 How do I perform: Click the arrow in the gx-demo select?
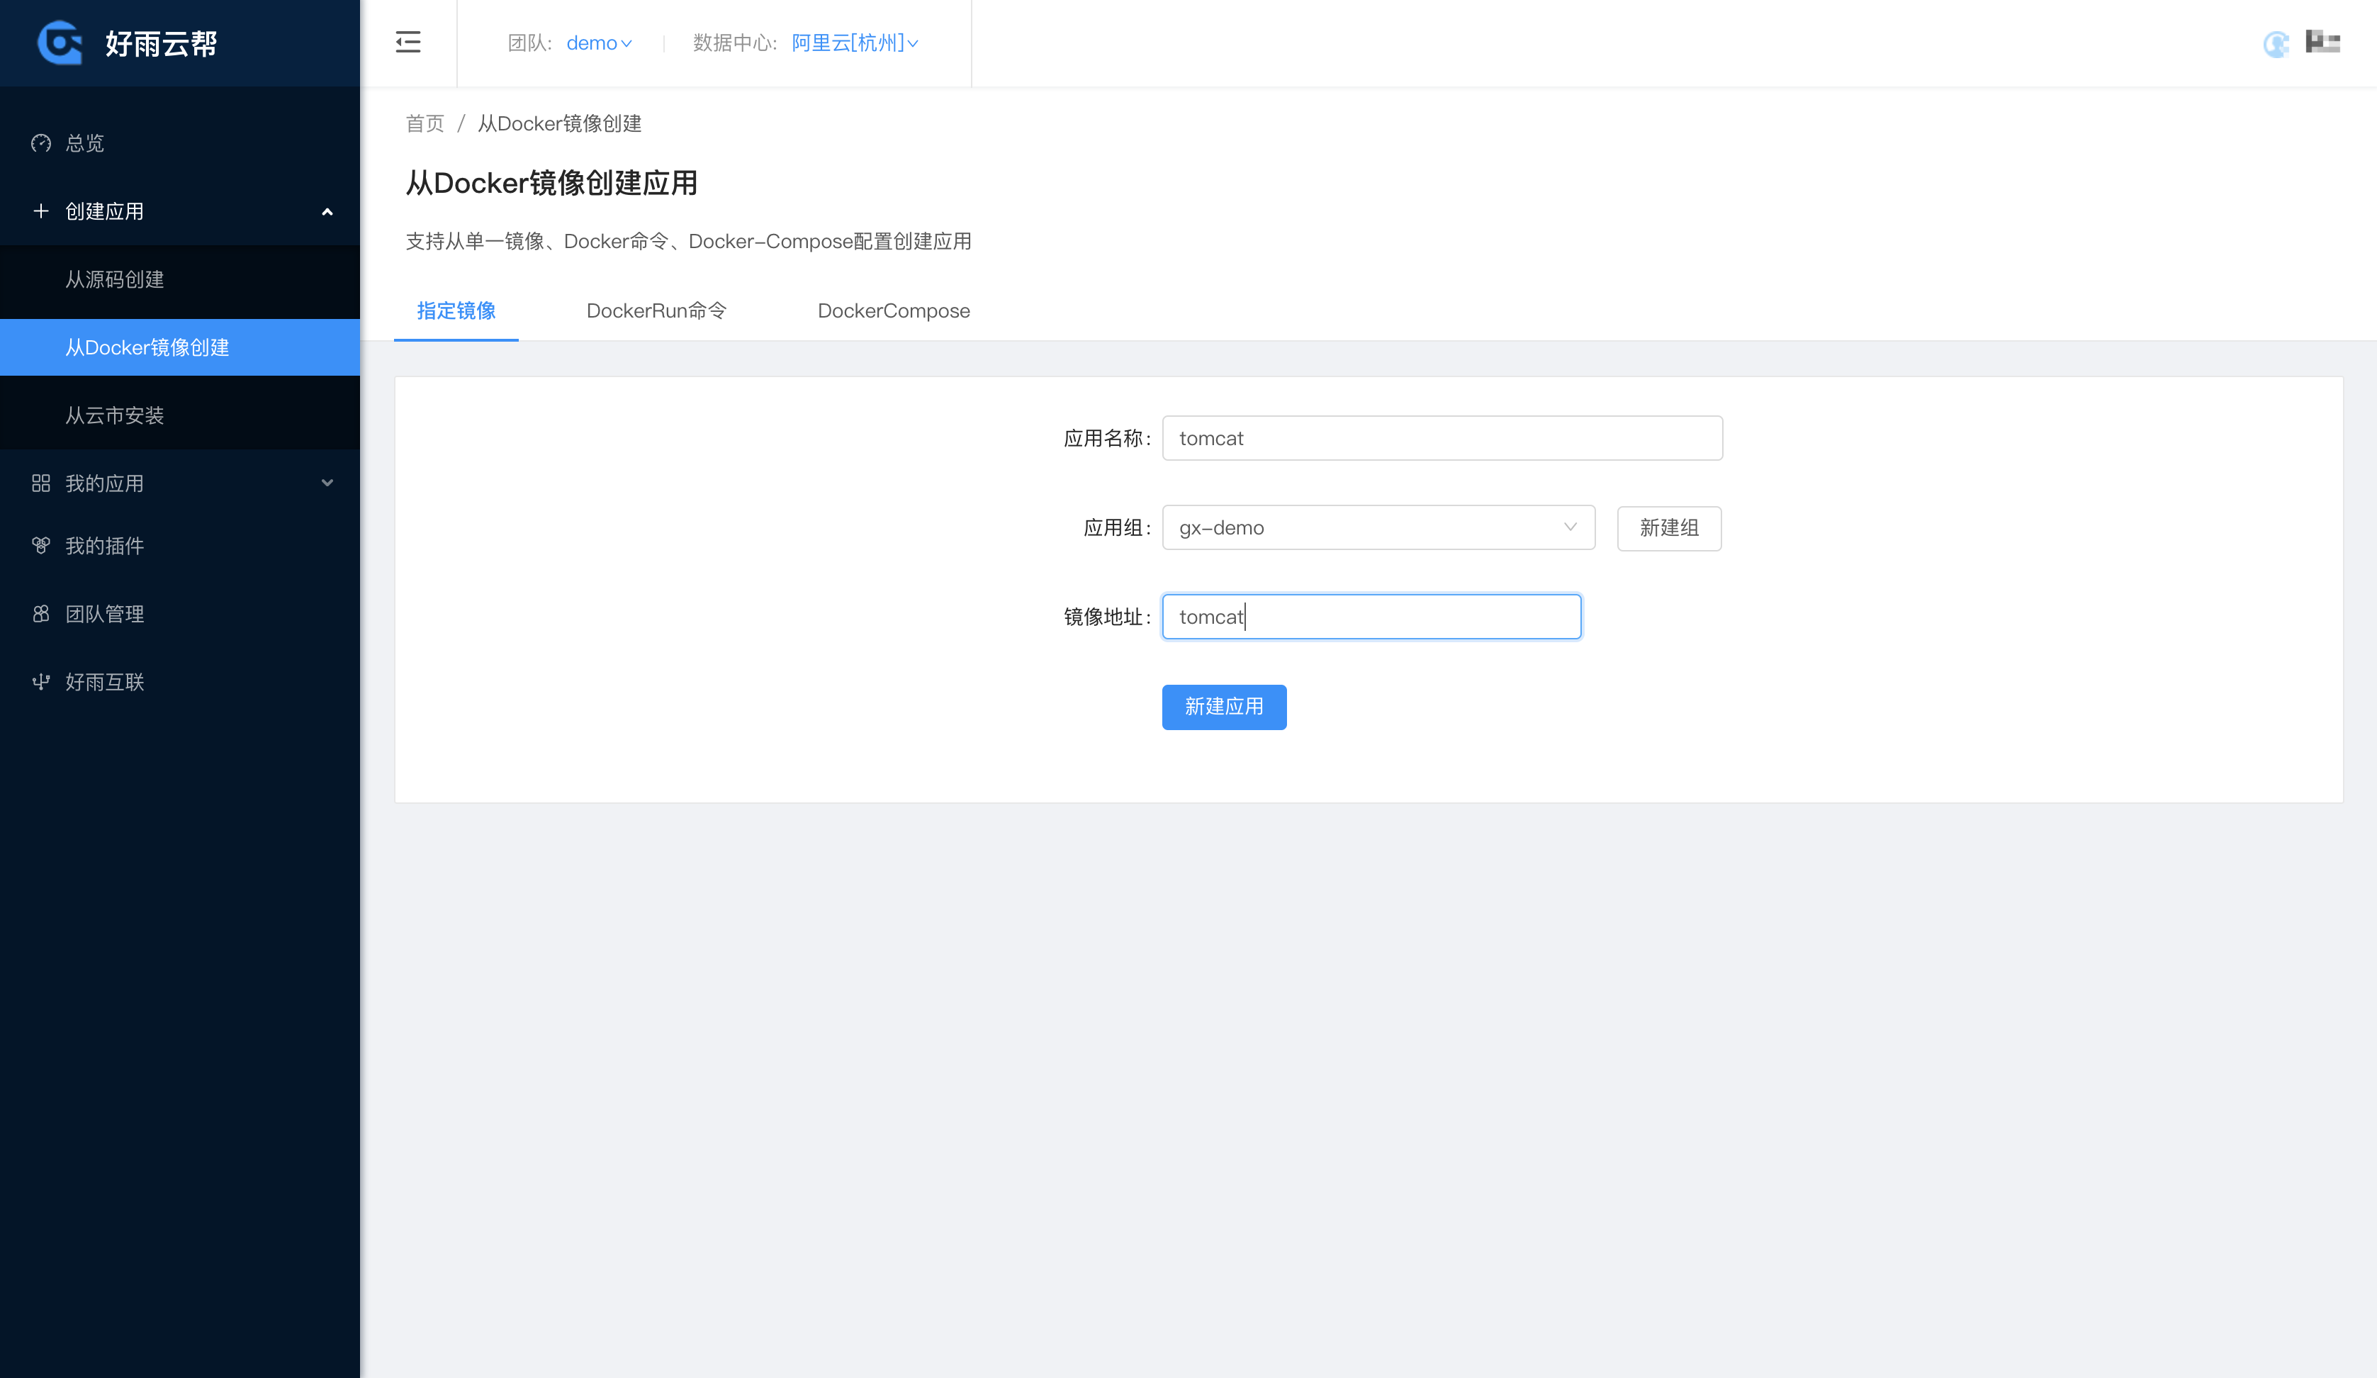pos(1570,527)
